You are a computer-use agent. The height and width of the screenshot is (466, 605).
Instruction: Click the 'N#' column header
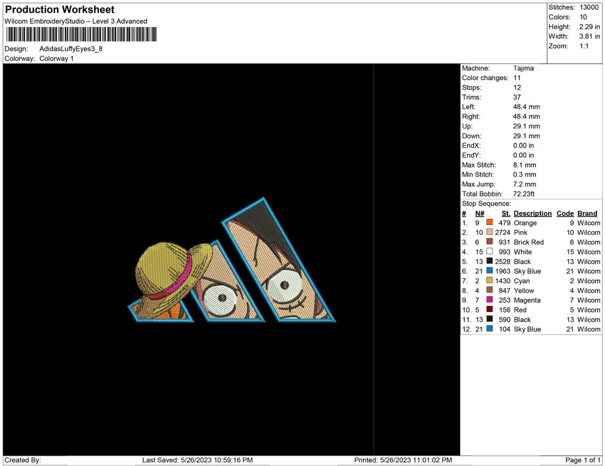[479, 213]
